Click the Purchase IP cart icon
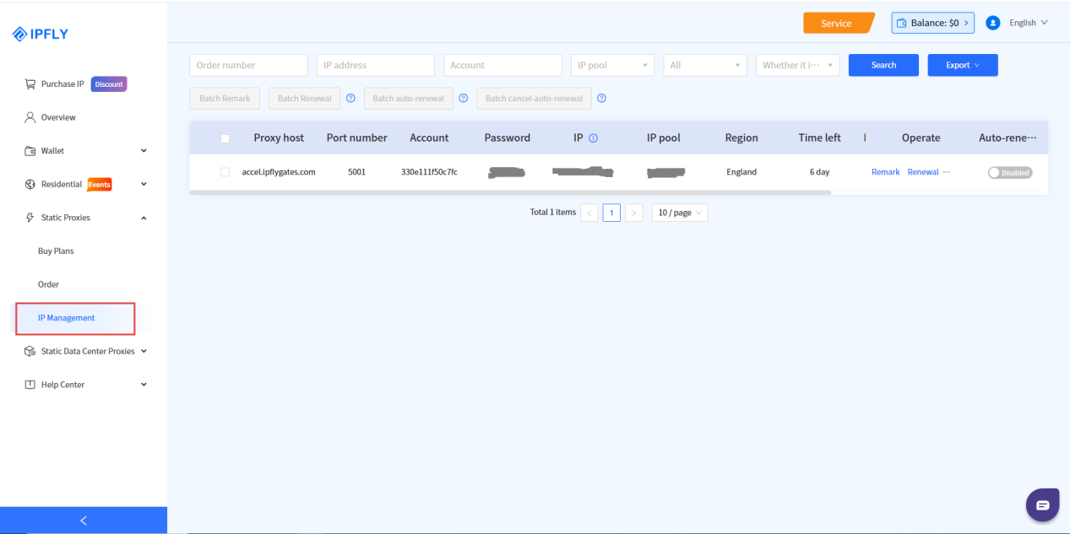 [x=30, y=84]
